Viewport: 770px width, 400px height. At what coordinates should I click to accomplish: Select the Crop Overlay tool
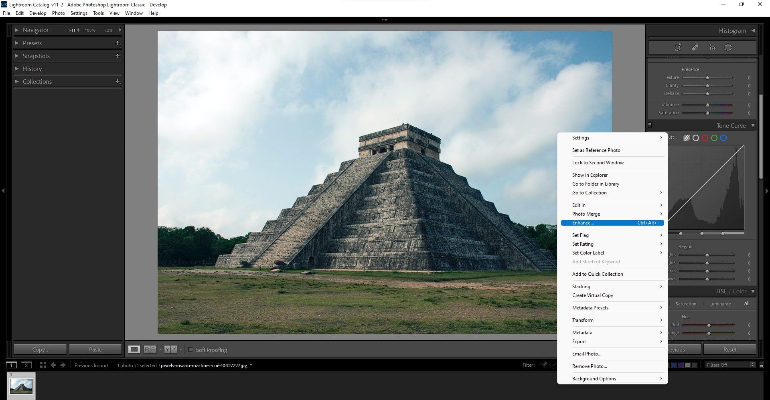tap(678, 47)
